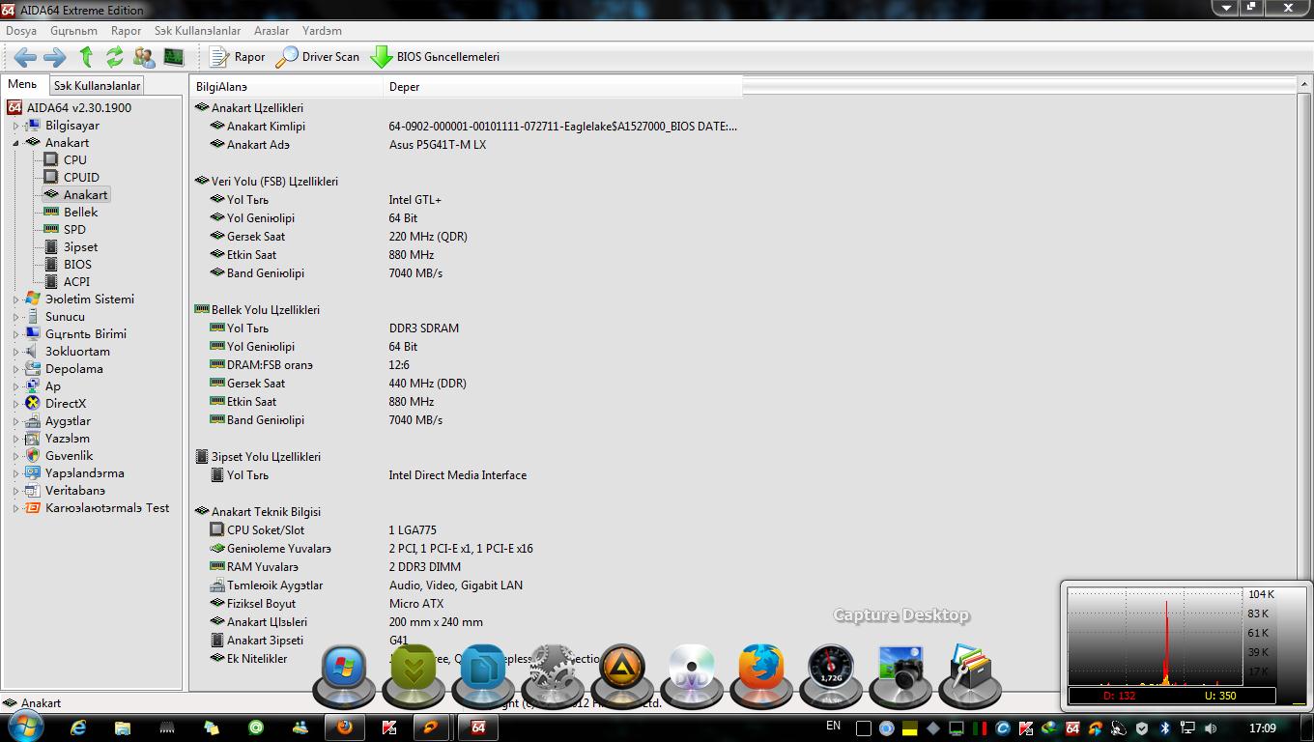Switch to the Menü tab
The height and width of the screenshot is (742, 1314).
click(22, 85)
